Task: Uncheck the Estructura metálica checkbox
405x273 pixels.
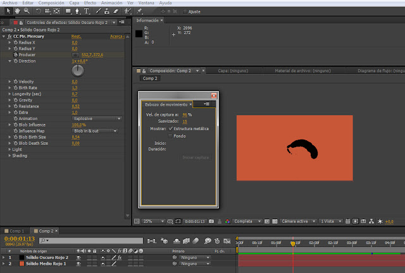Action: (x=171, y=128)
